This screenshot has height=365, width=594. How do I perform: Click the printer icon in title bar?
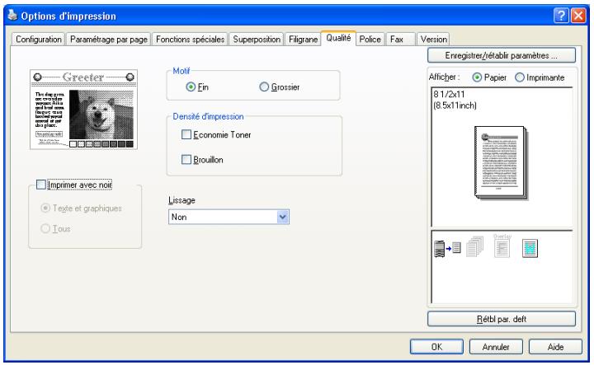click(x=12, y=15)
